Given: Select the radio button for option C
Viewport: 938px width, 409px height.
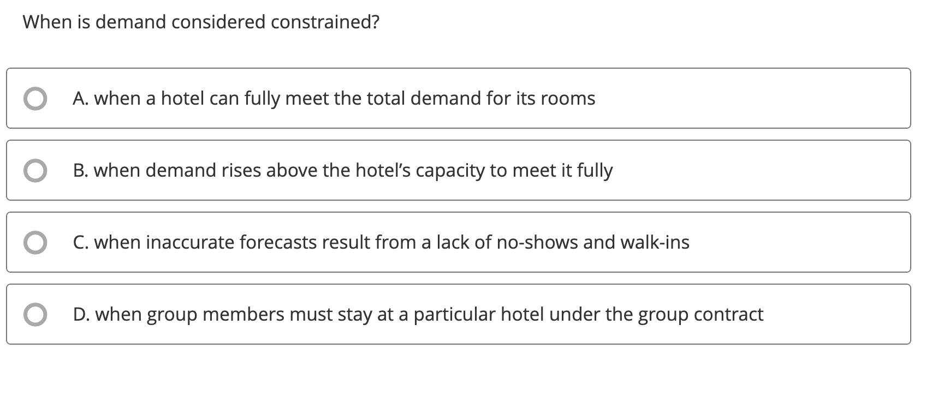Looking at the screenshot, I should pyautogui.click(x=35, y=242).
